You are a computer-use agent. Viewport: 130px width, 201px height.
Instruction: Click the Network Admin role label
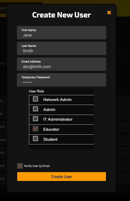tap(58, 99)
